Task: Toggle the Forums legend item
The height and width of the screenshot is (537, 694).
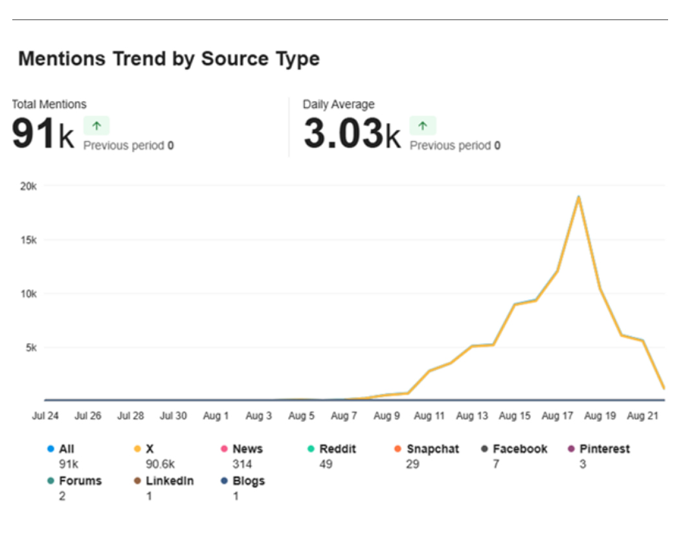Action: [x=80, y=481]
